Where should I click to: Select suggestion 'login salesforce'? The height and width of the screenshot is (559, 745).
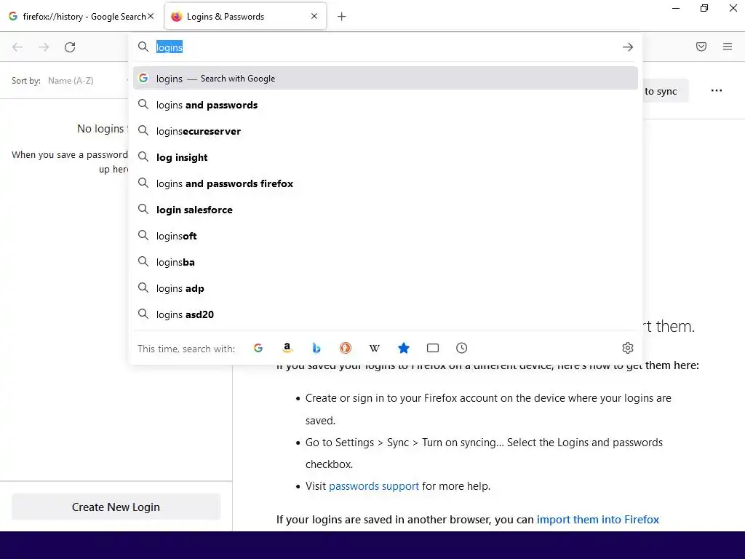[x=386, y=210]
